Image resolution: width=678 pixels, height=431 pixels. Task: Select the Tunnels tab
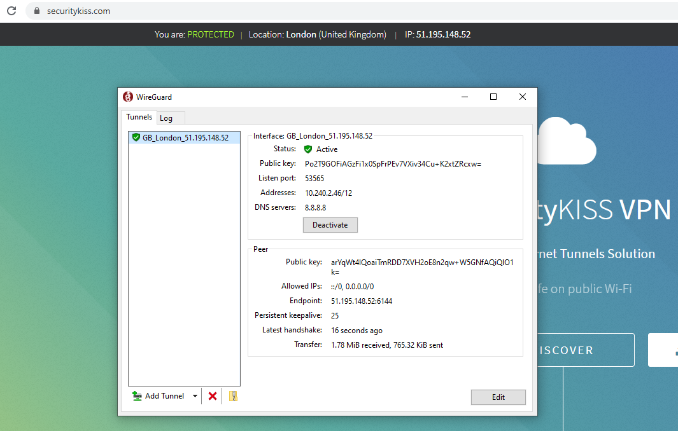(x=139, y=117)
